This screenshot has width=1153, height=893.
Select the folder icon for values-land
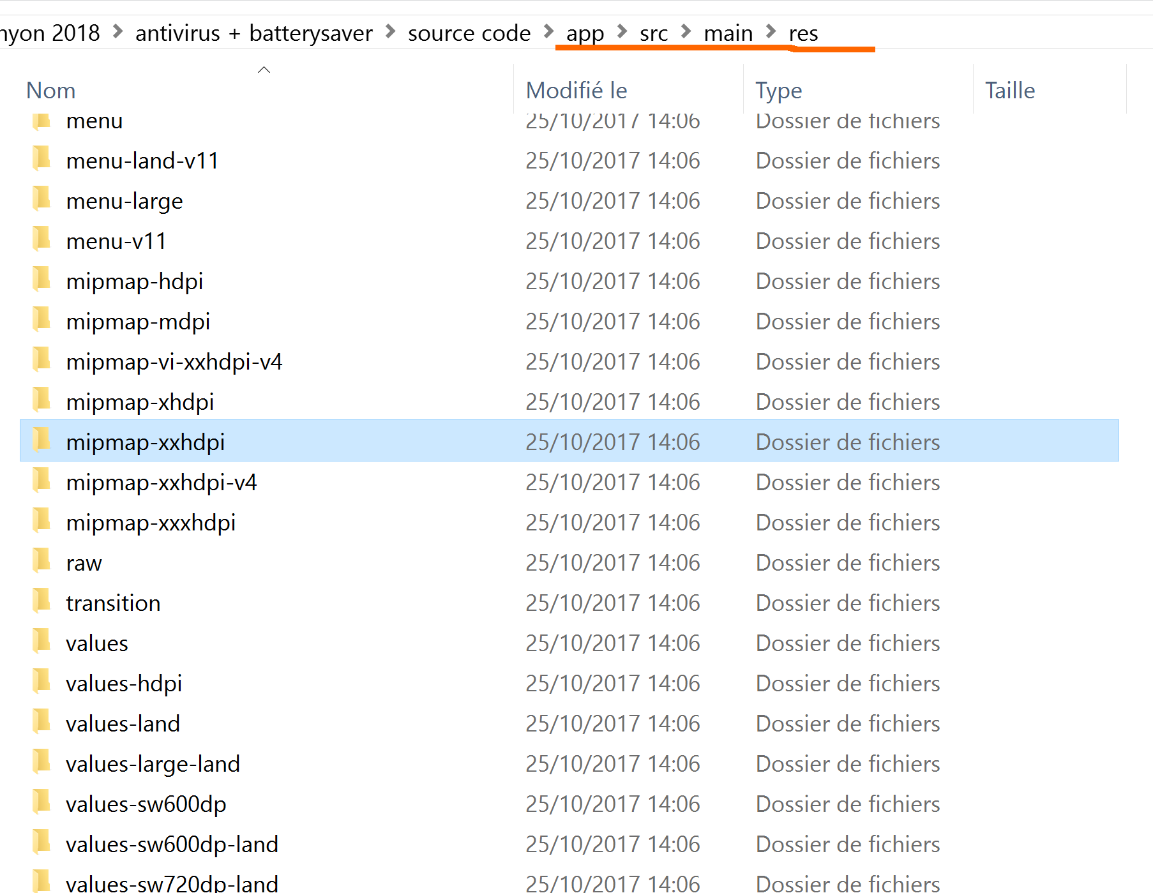41,722
